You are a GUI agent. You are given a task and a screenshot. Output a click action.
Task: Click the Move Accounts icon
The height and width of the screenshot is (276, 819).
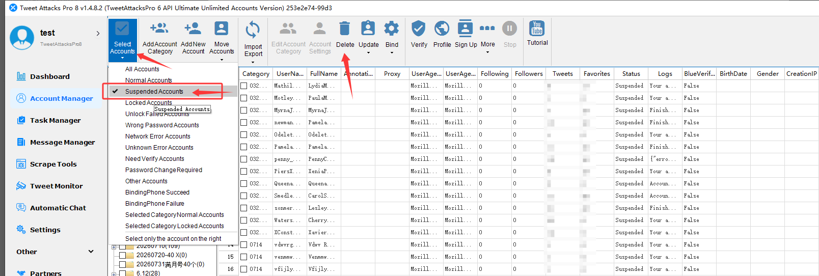tap(222, 28)
